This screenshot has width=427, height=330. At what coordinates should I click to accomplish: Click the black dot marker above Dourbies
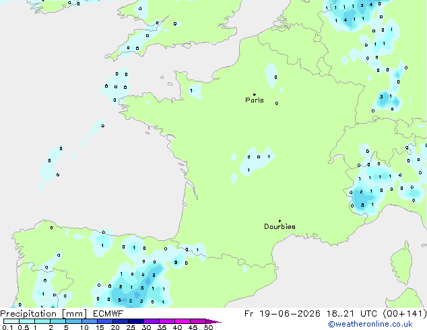click(280, 221)
